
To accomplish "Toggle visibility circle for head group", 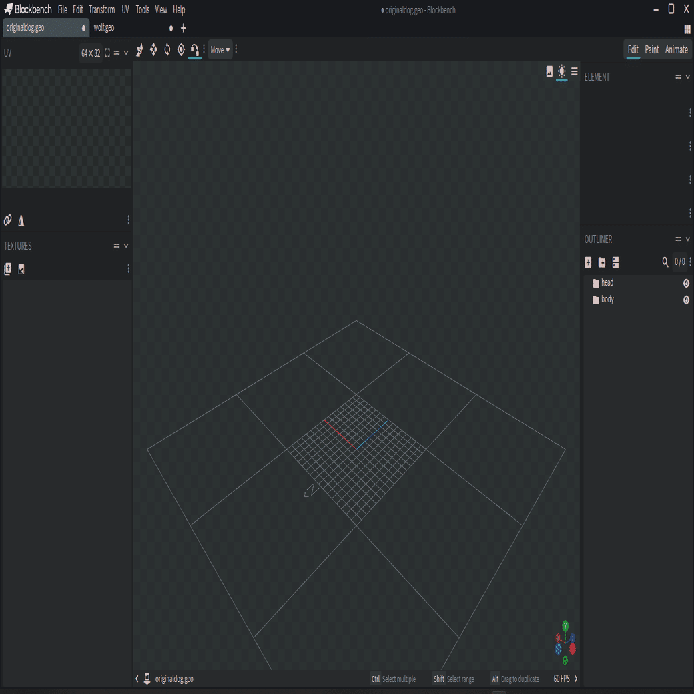I will pos(686,283).
